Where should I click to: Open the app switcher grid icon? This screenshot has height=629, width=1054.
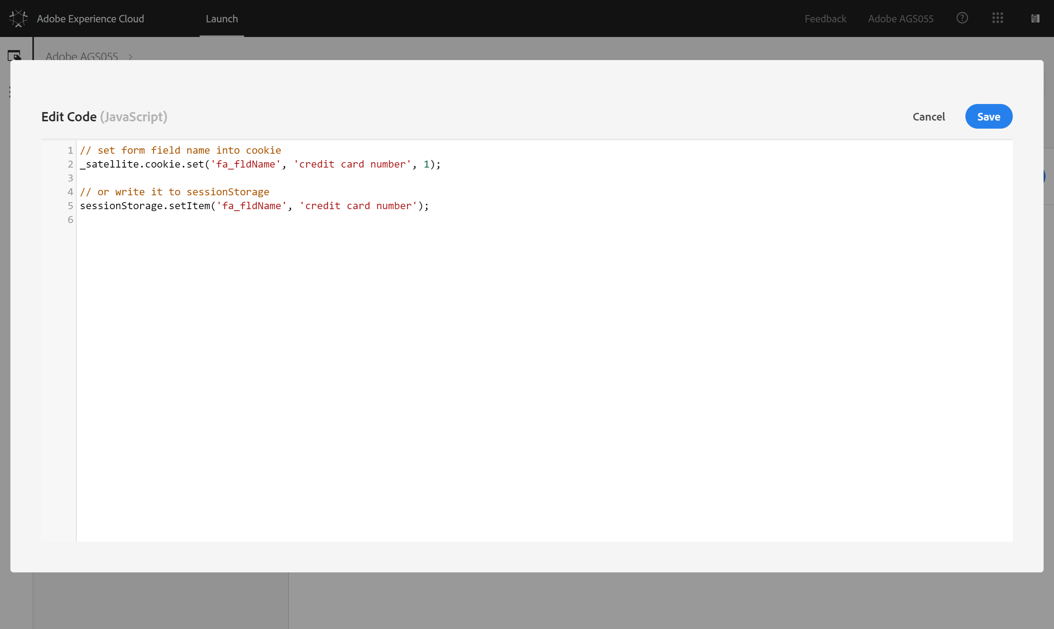coord(998,18)
